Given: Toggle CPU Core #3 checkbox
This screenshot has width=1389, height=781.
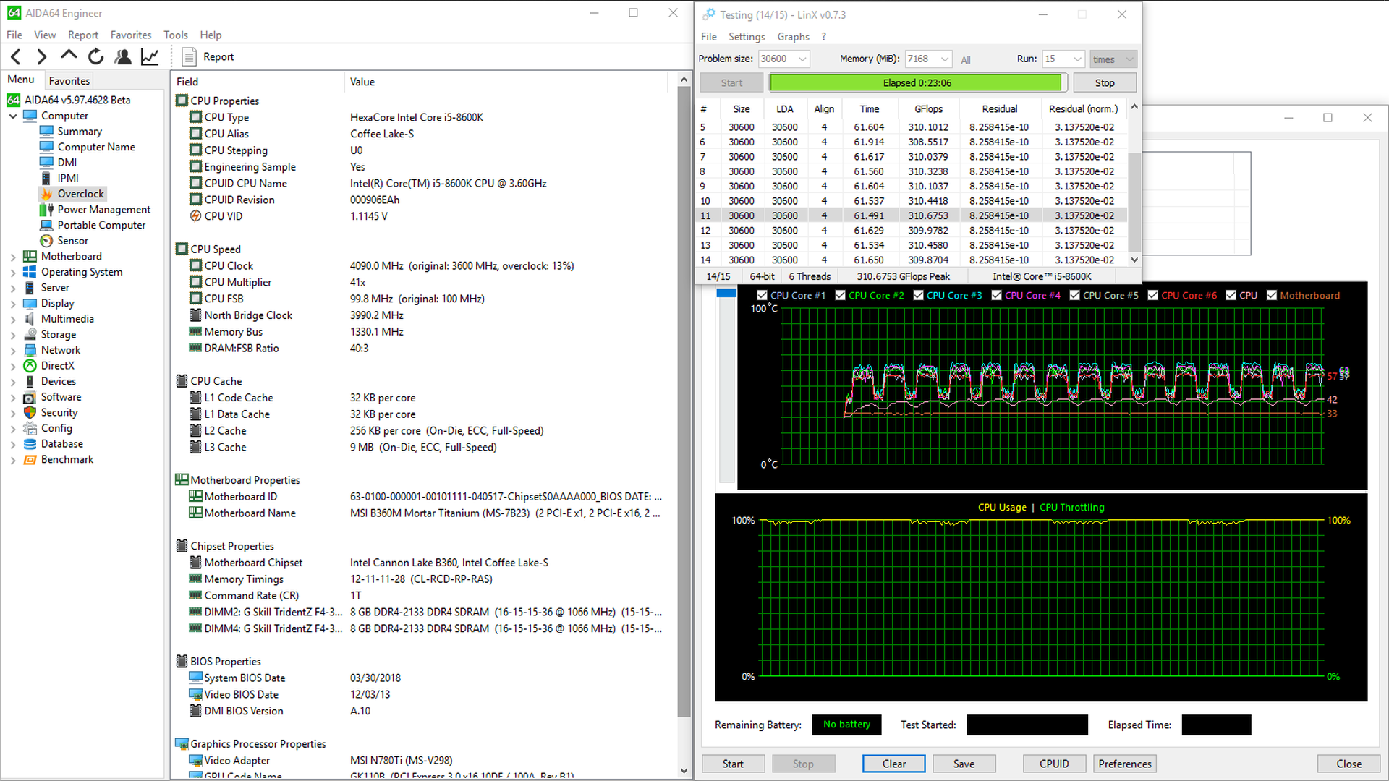Looking at the screenshot, I should tap(918, 295).
